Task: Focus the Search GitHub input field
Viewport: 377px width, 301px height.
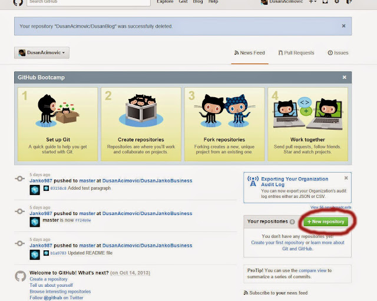Action: pyautogui.click(x=88, y=2)
